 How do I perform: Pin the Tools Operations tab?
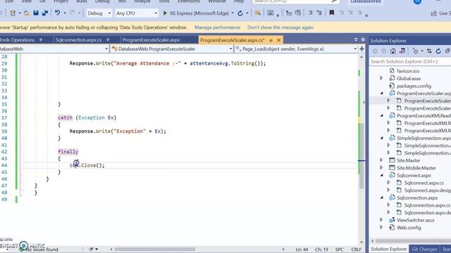[41, 40]
